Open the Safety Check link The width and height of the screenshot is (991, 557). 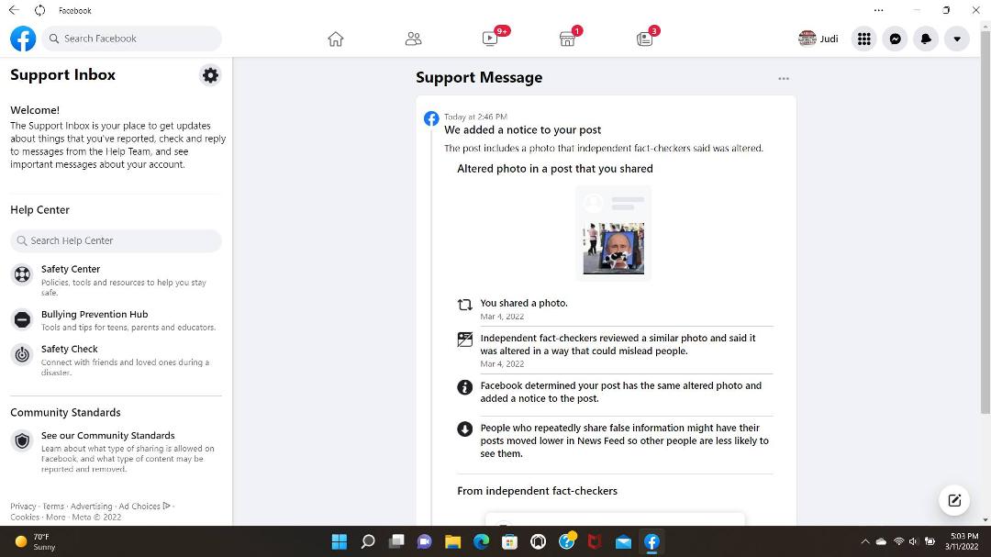click(x=117, y=360)
